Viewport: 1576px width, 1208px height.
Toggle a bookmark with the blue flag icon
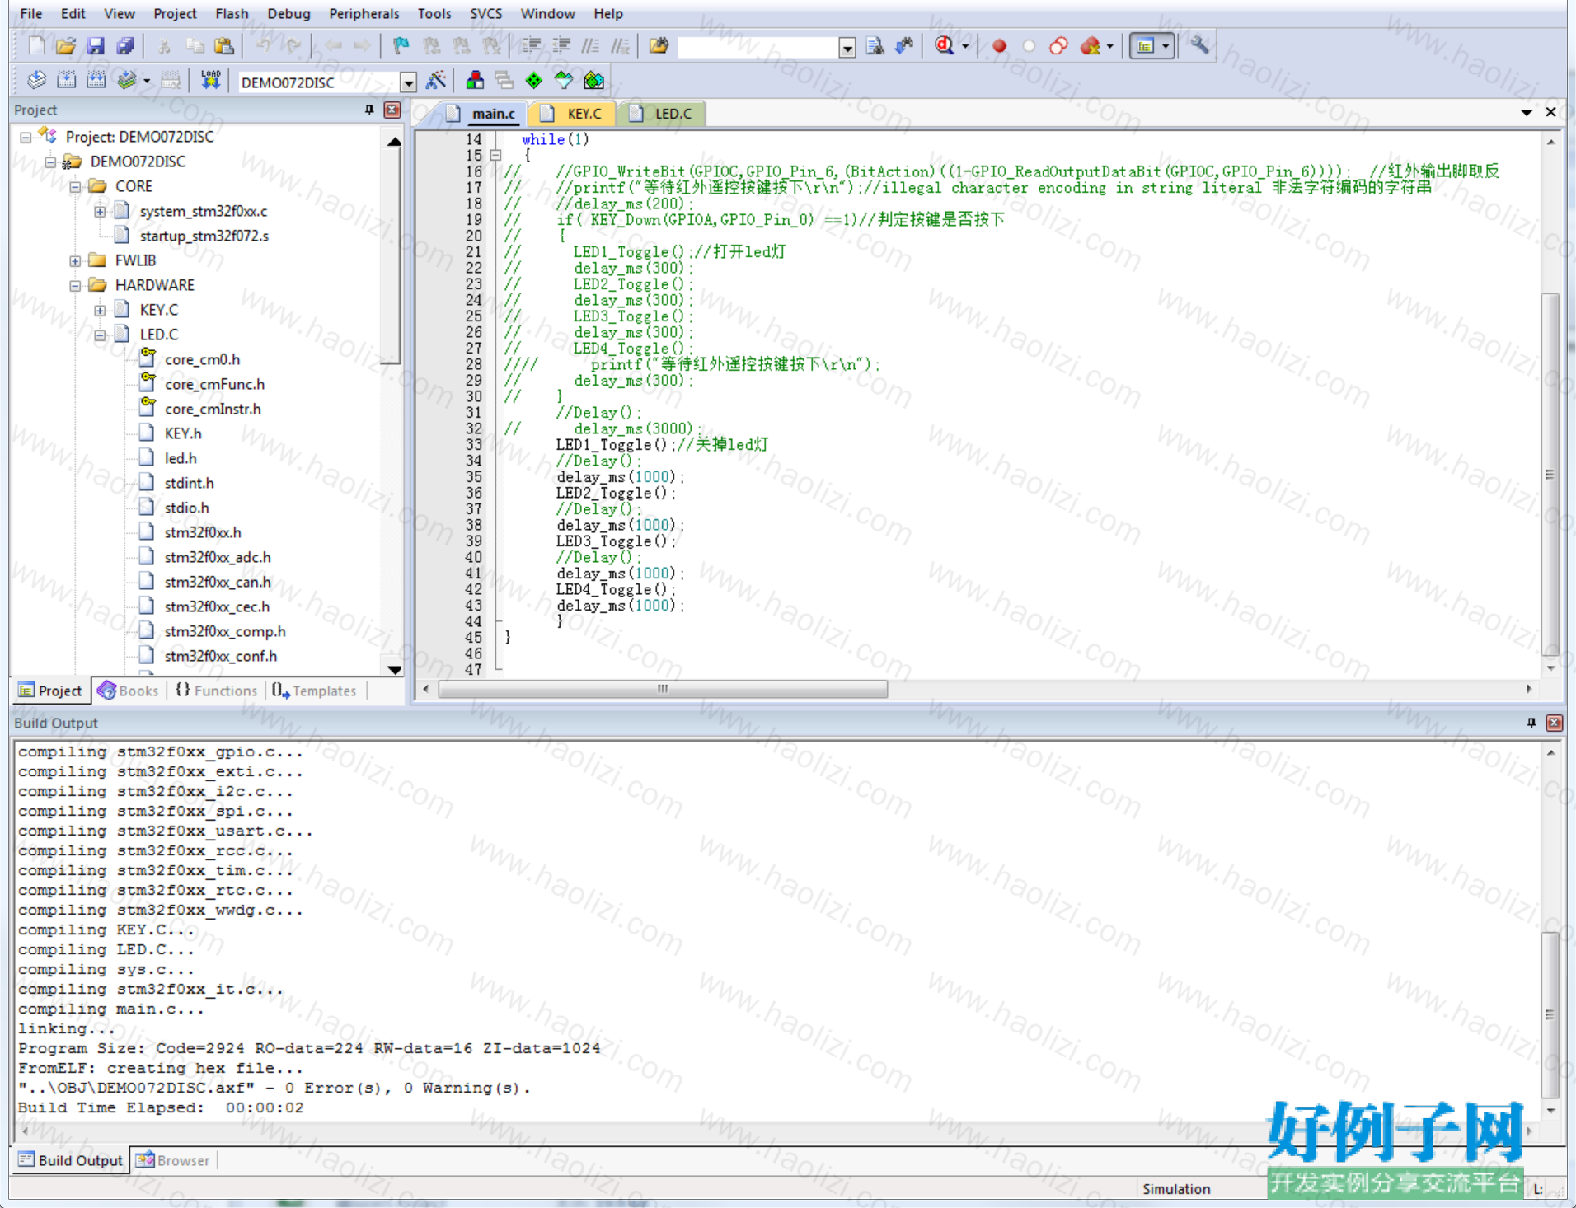(x=401, y=46)
